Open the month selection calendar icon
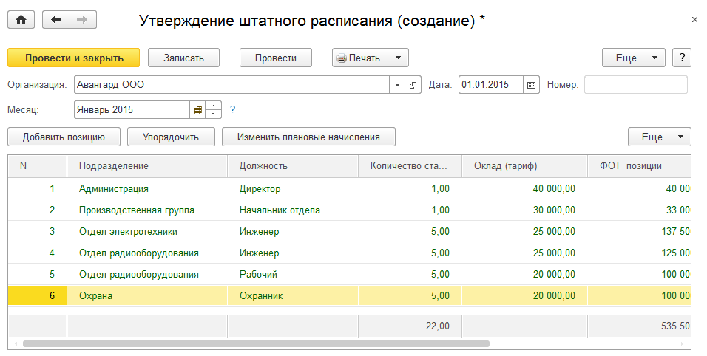The width and height of the screenshot is (707, 356). pyautogui.click(x=197, y=110)
